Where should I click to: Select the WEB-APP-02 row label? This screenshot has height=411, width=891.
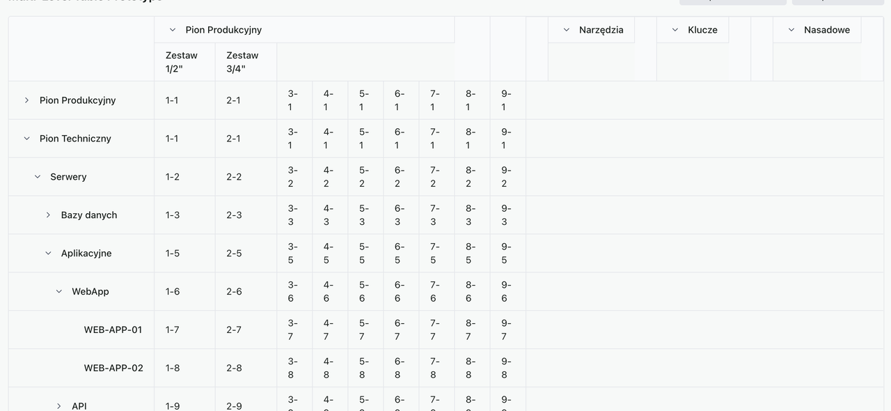pos(113,368)
